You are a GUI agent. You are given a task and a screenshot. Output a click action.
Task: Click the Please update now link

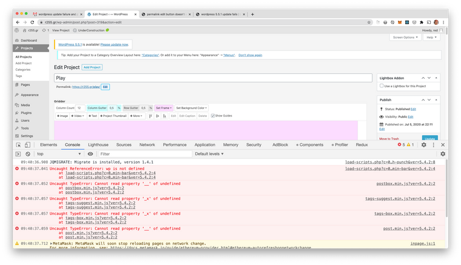pyautogui.click(x=114, y=44)
